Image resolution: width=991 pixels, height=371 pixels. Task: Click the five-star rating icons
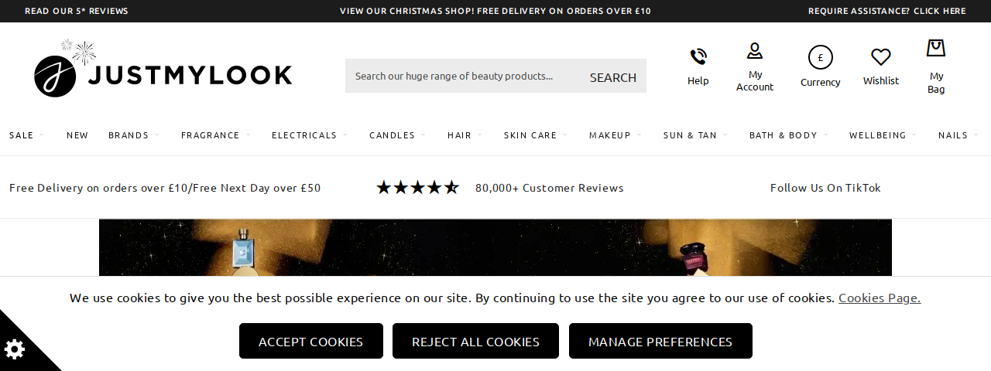point(418,187)
